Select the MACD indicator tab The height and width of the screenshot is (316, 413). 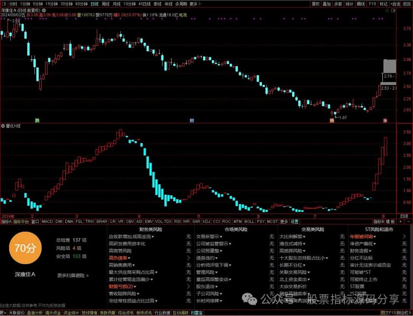(x=47, y=222)
